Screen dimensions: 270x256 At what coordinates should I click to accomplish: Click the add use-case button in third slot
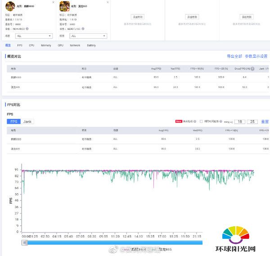(x=137, y=17)
